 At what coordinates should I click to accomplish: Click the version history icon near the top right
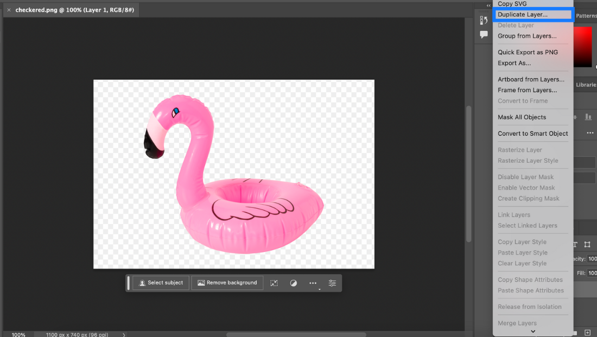483,21
